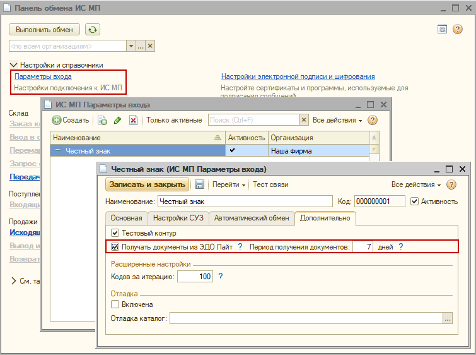Click question mark next to ЭДО Лайт checkbox
476x355 pixels.
click(x=240, y=246)
